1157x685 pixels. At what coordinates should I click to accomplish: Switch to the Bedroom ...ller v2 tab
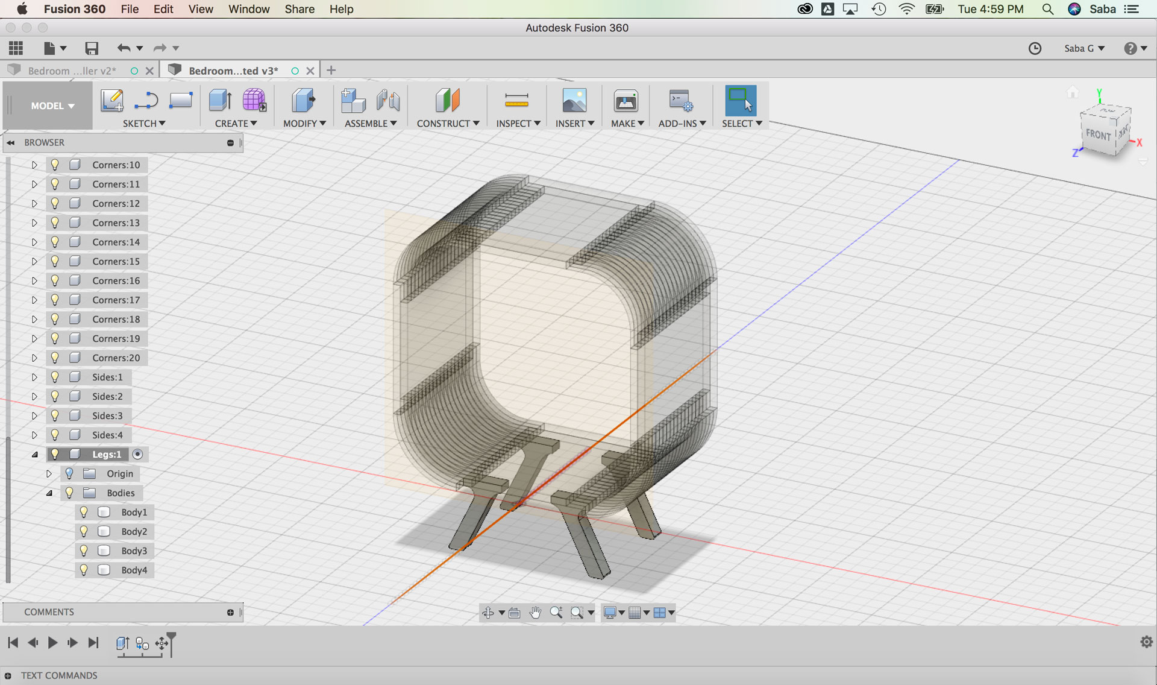tap(72, 71)
